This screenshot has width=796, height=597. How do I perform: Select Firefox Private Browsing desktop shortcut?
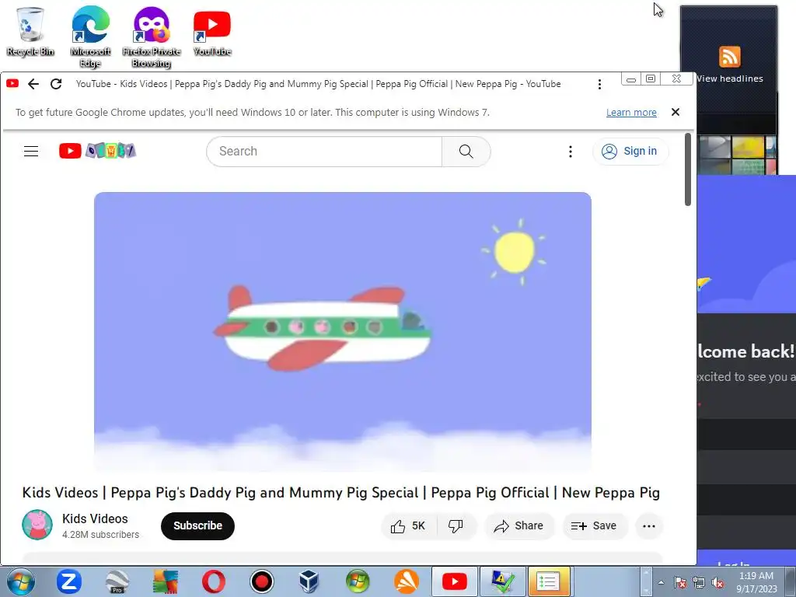[x=152, y=37]
